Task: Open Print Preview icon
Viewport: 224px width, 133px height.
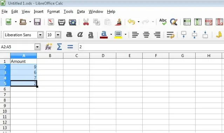Action: point(73,22)
